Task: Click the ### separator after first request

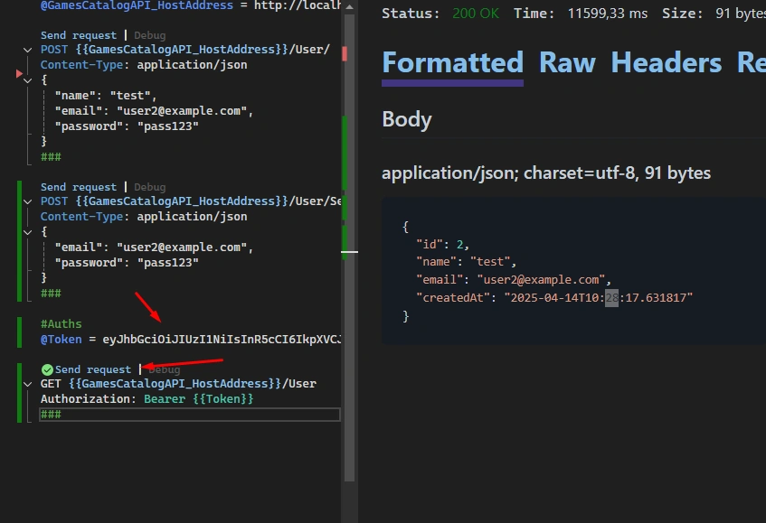Action: pyautogui.click(x=51, y=156)
